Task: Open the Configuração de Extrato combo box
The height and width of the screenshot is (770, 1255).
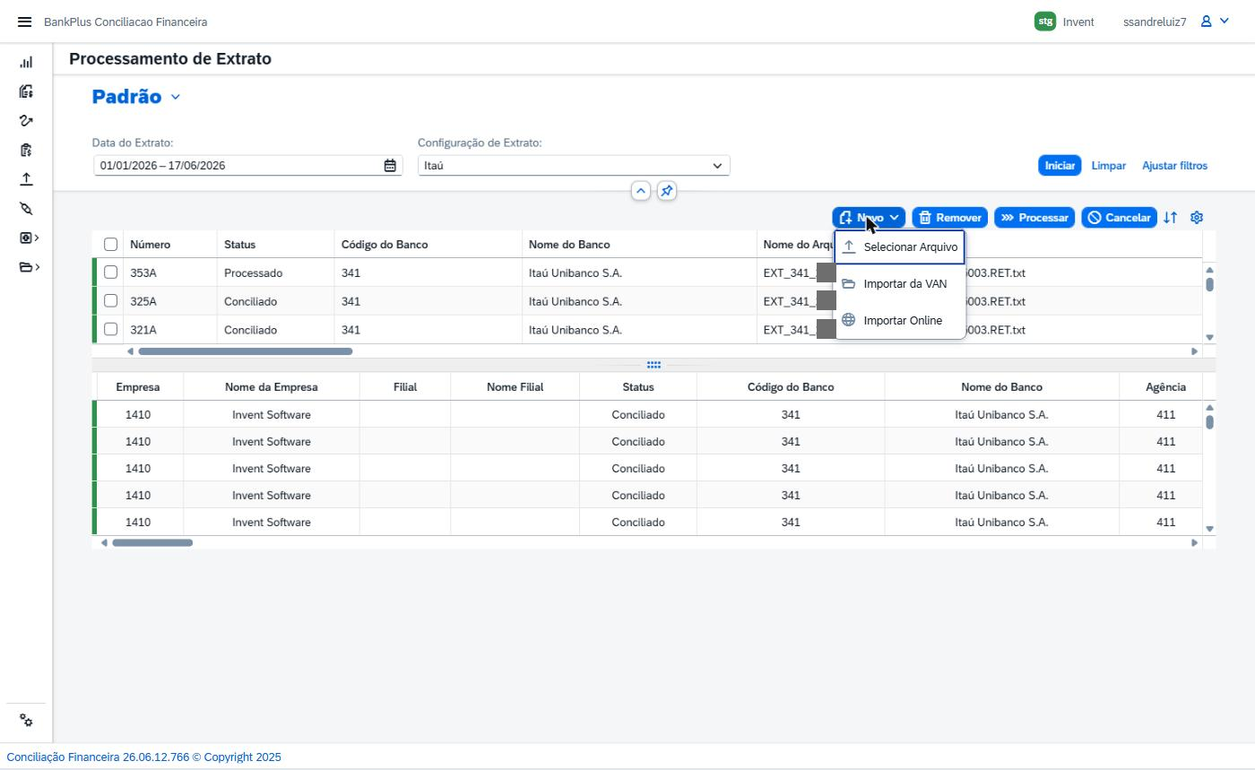Action: coord(574,166)
